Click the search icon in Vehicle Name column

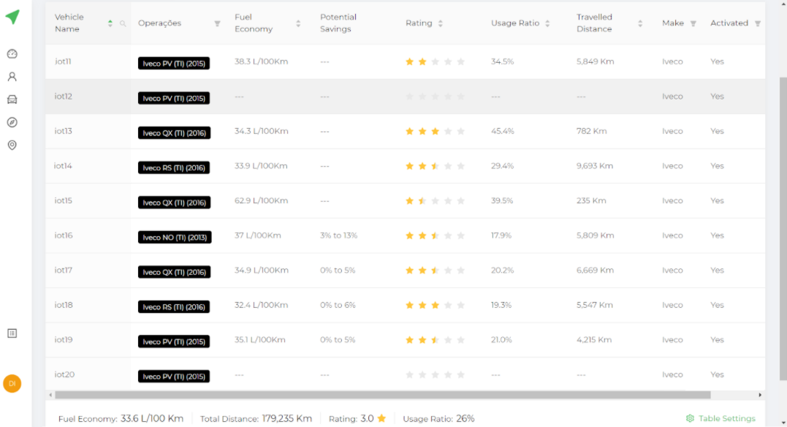pos(123,23)
